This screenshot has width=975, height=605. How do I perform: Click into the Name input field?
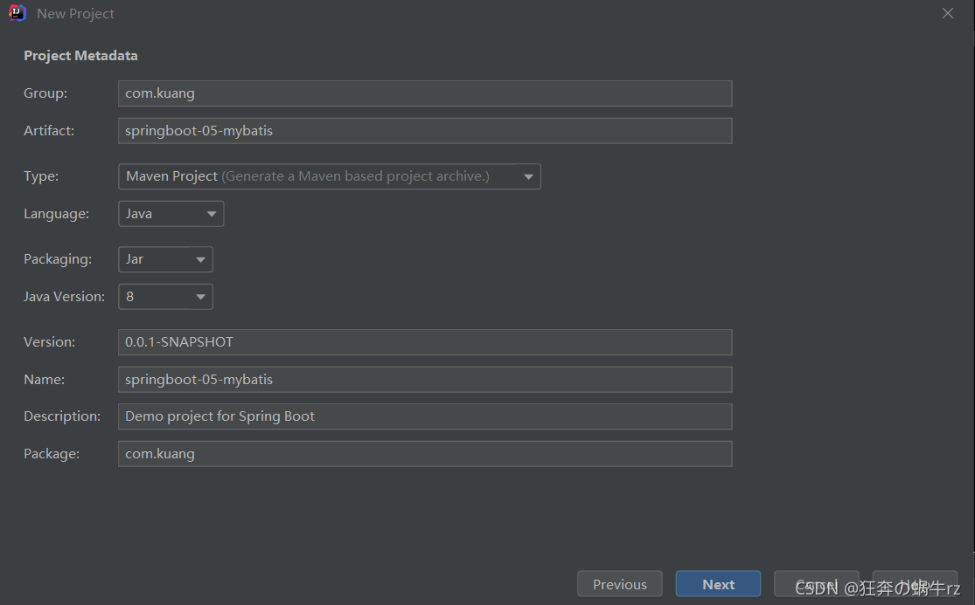[425, 379]
